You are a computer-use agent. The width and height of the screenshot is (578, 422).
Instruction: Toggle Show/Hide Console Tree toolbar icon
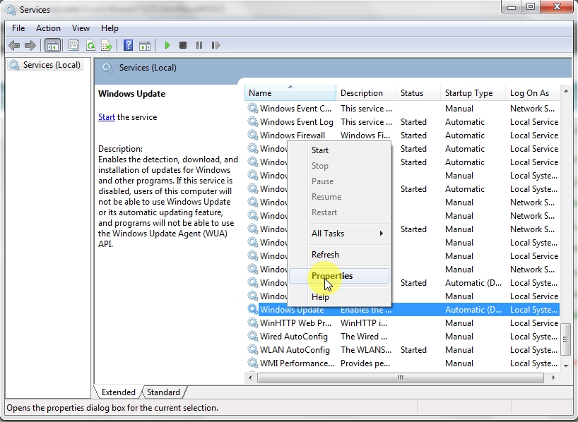click(x=52, y=45)
